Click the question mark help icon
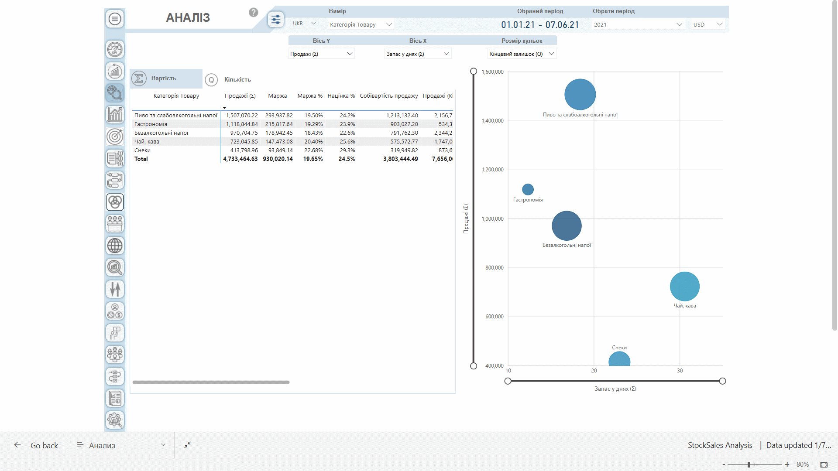838x471 pixels. point(254,12)
